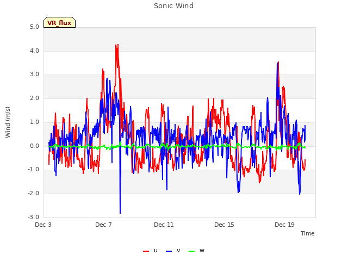Click the 4.0 y-axis tick label
348x261 pixels.
[34, 51]
